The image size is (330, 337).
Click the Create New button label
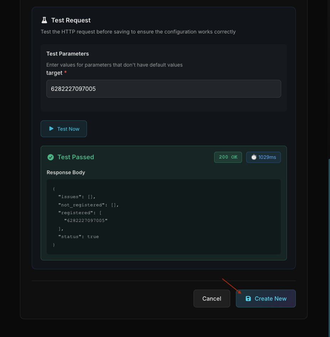(x=270, y=299)
